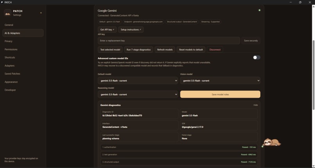Click the Endpoint generativelanguage.googleapis.com chip
Screen dimensions: 315x168
143,21
